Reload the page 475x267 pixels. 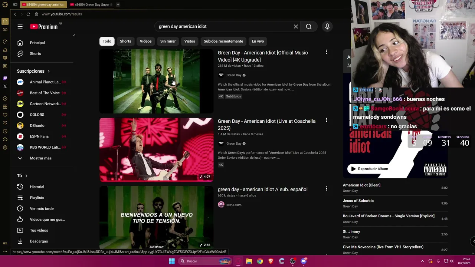coord(28,14)
